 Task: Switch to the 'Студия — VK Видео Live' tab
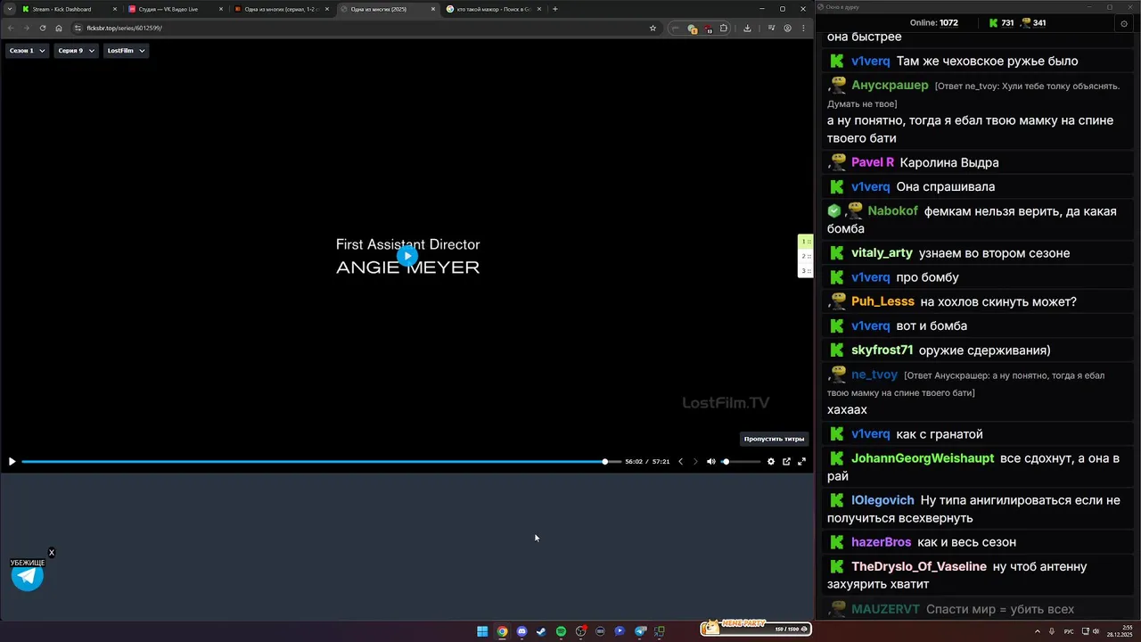(x=175, y=9)
